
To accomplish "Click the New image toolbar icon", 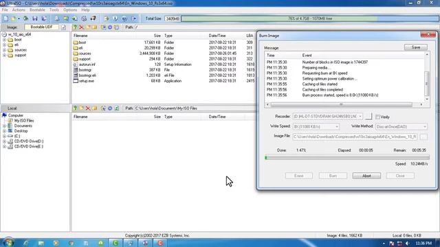I will pyautogui.click(x=5, y=19).
